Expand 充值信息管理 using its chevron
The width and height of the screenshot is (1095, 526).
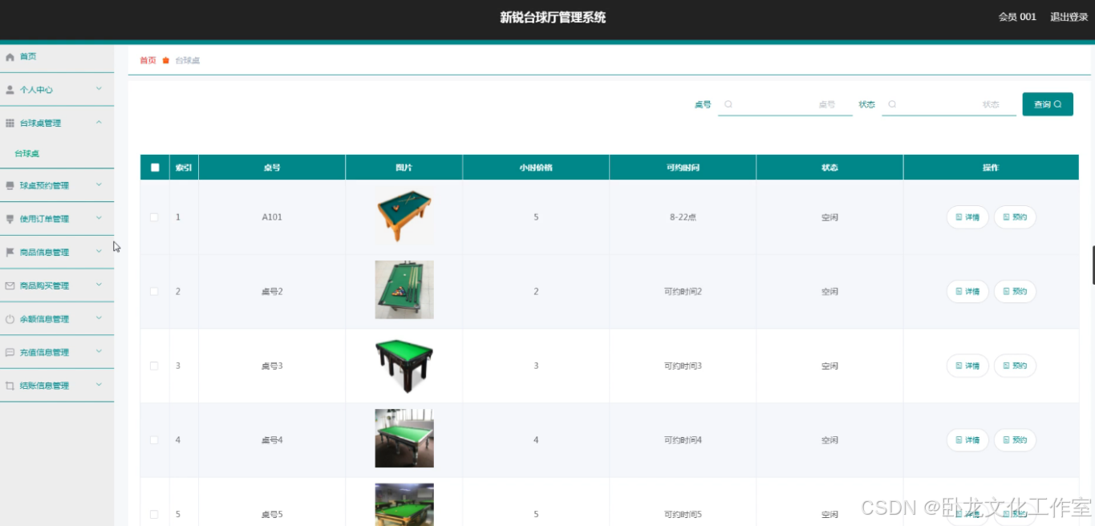tap(99, 351)
